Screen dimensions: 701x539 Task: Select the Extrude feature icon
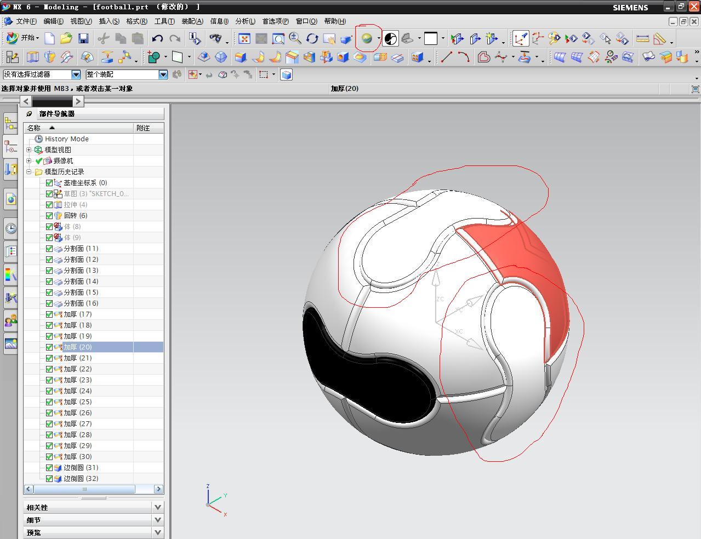coord(33,57)
